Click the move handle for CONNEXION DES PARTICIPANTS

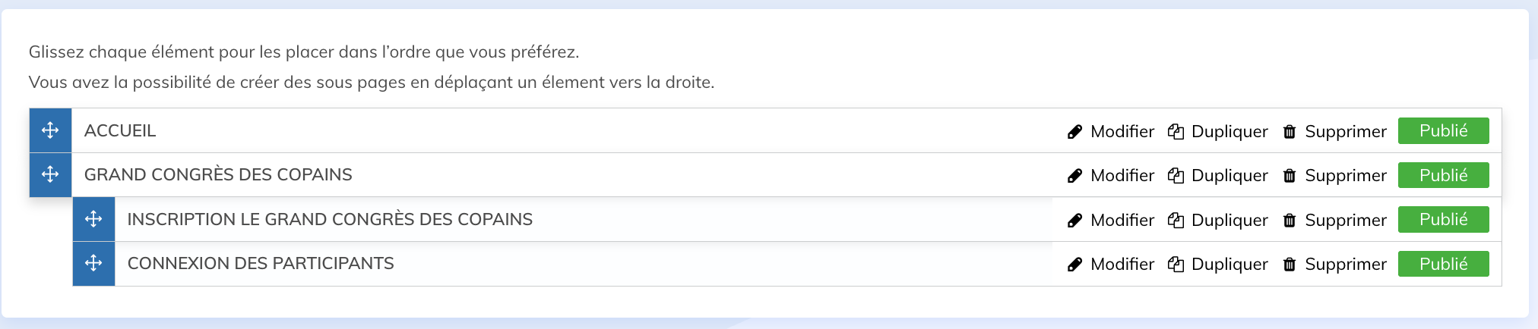point(93,263)
